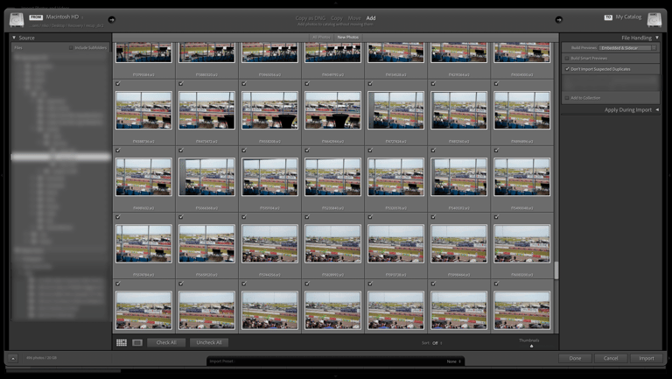Click the Uncheck All button
Viewport: 672px width, 379px height.
point(209,342)
